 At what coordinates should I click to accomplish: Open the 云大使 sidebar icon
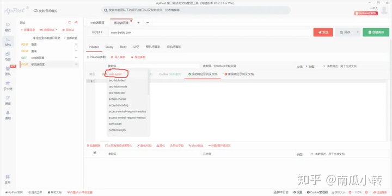tap(8, 86)
